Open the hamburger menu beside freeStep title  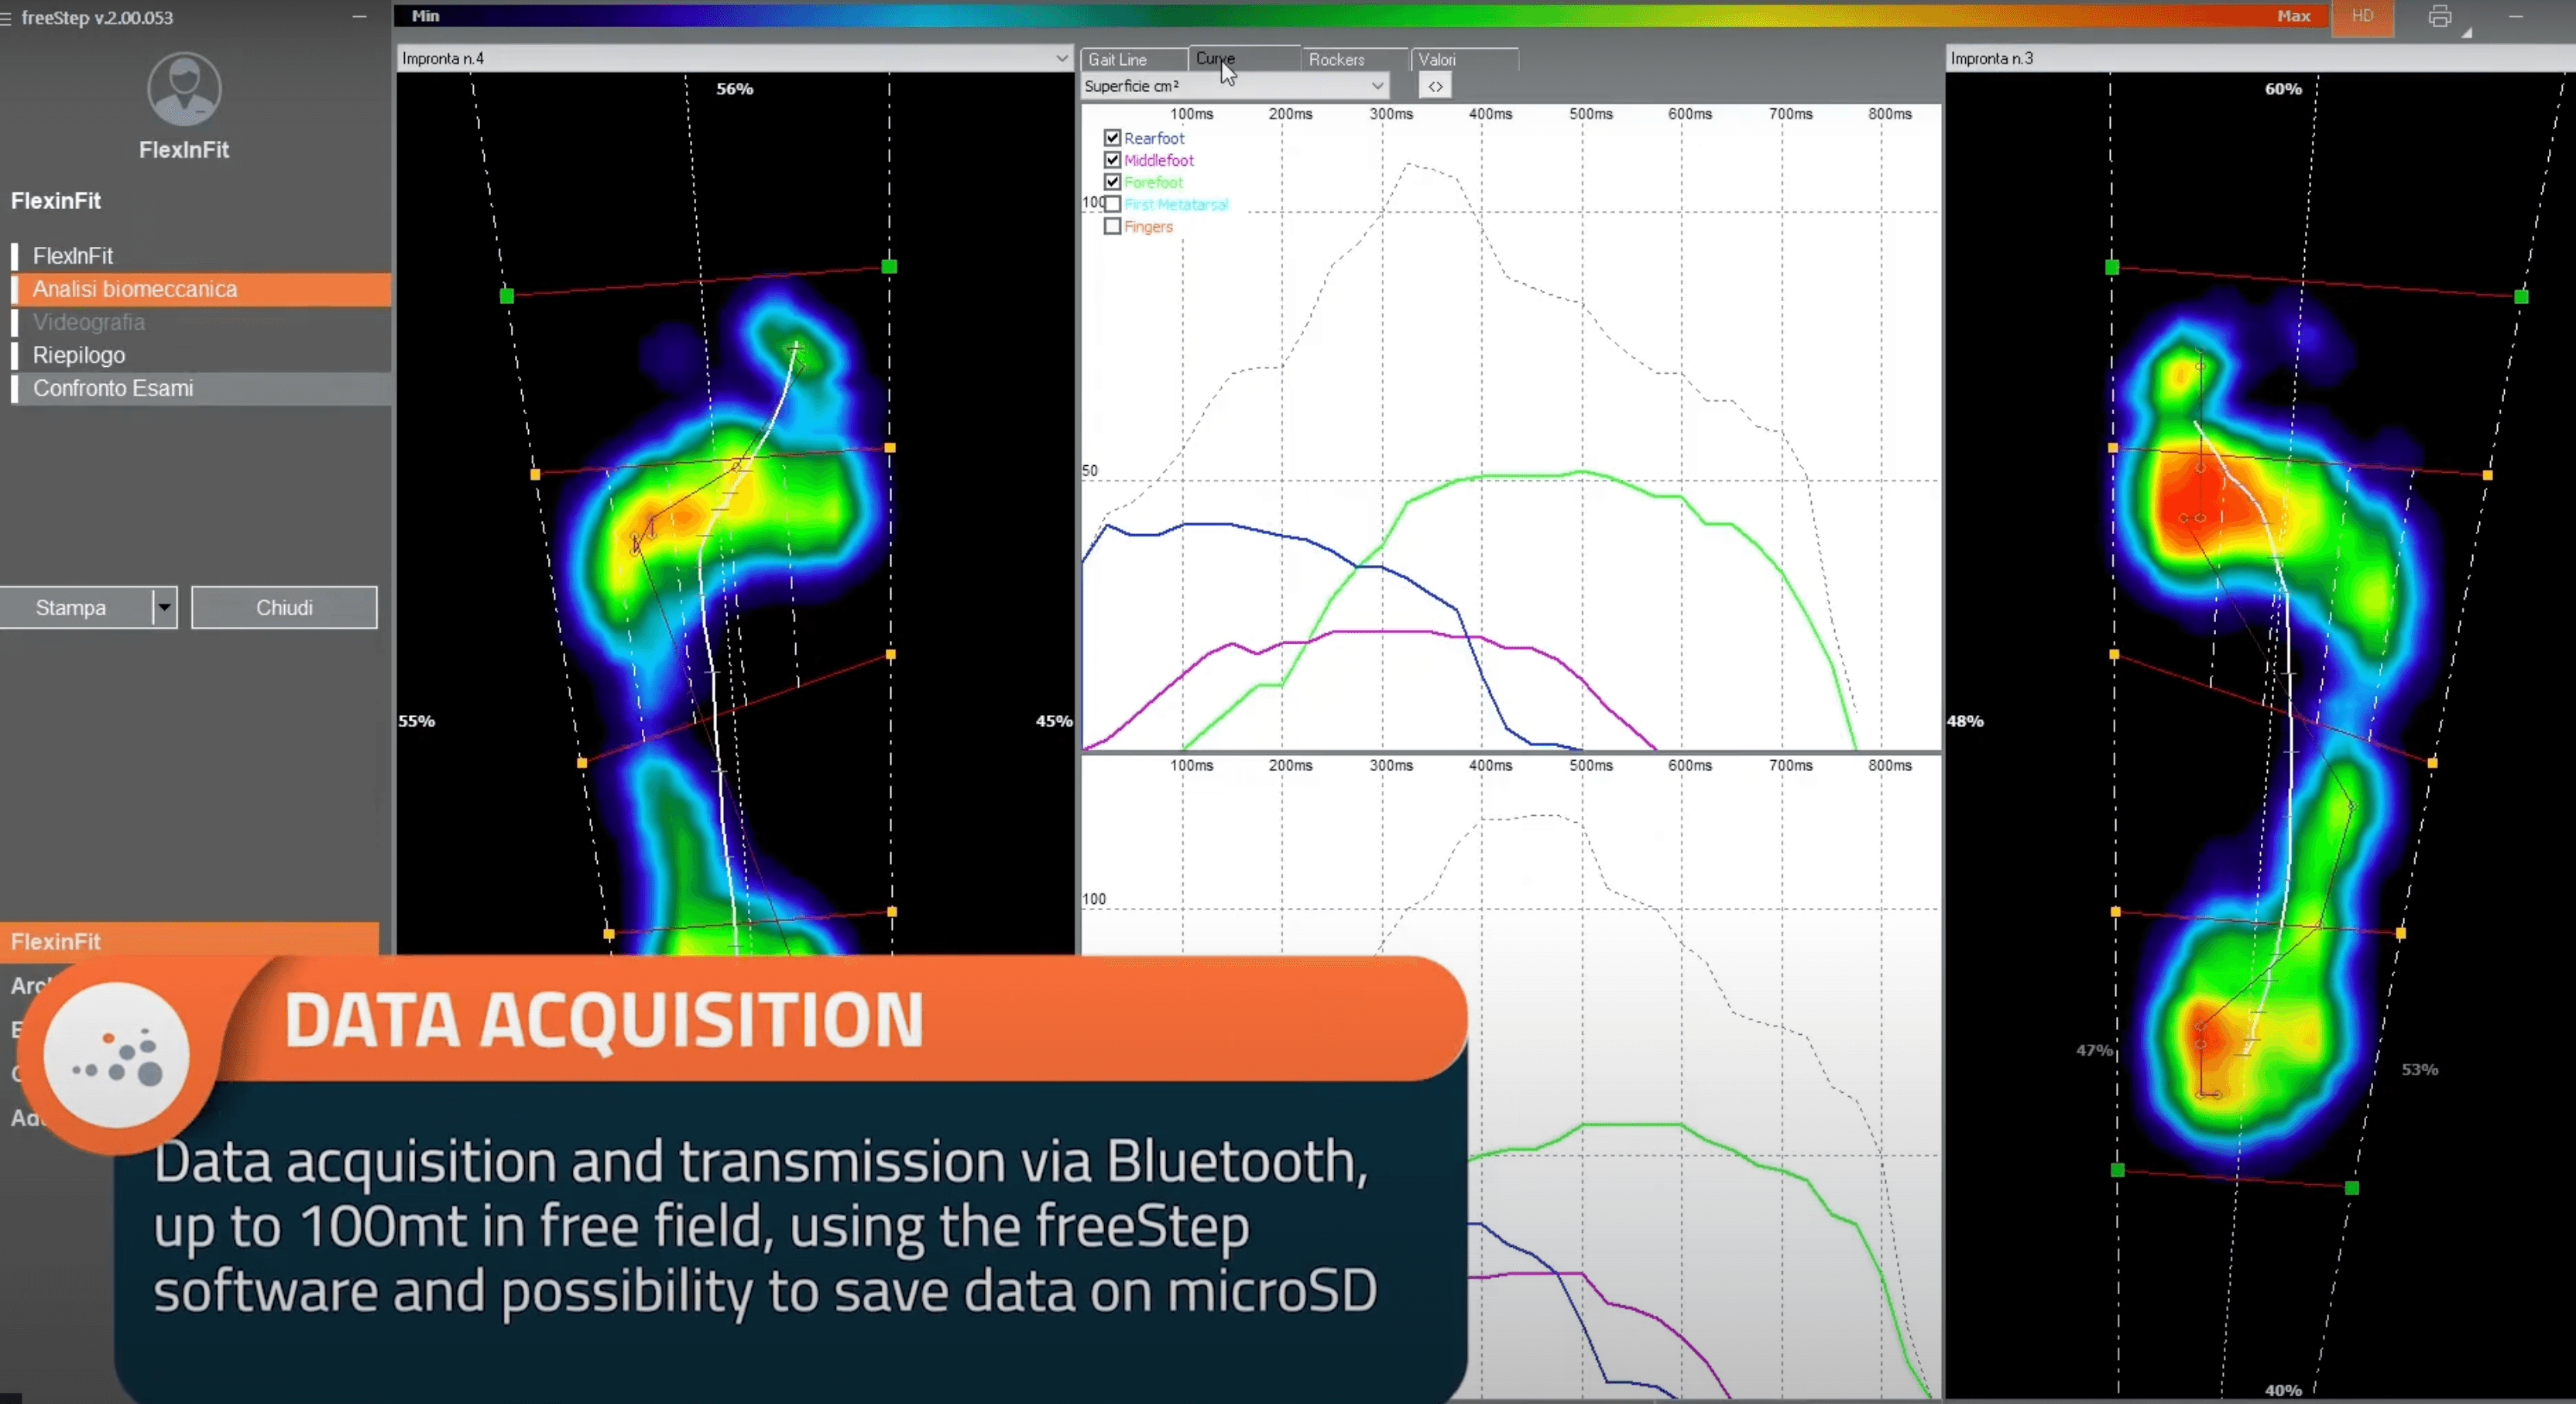click(6, 18)
